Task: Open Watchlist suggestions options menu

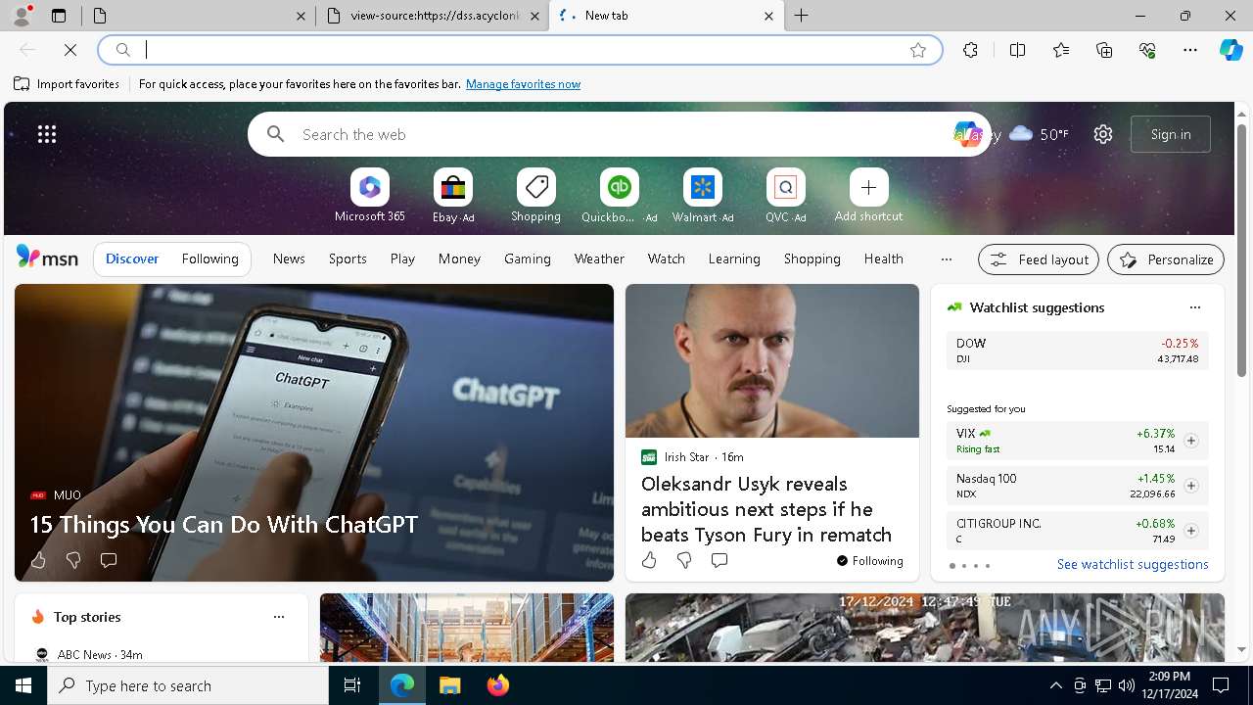Action: 1194,307
